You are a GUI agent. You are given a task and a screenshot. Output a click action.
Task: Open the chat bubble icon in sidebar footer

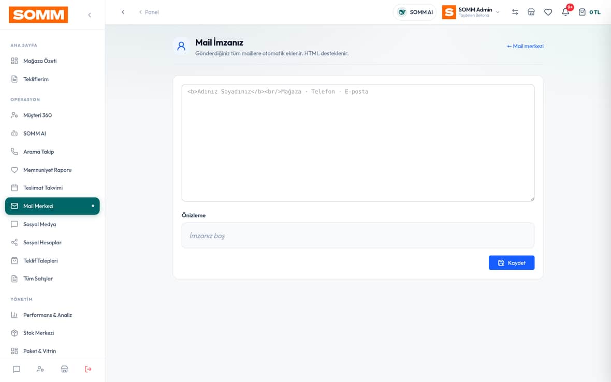tap(17, 369)
